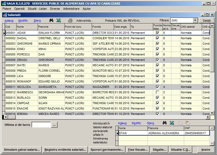Click Adeverinta... in the toolbar

[x=85, y=21]
